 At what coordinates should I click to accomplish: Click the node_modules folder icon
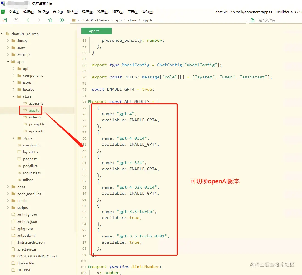pyautogui.click(x=13, y=194)
